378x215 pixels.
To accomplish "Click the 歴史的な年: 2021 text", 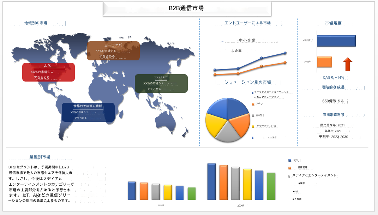I will (332, 125).
